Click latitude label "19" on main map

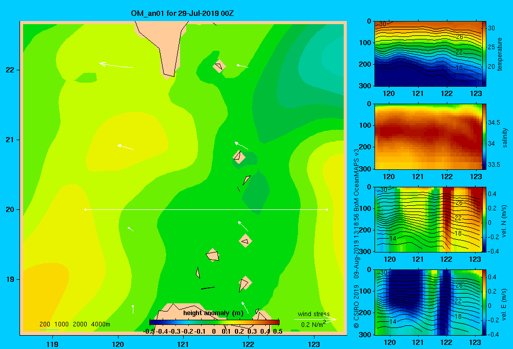[10, 279]
